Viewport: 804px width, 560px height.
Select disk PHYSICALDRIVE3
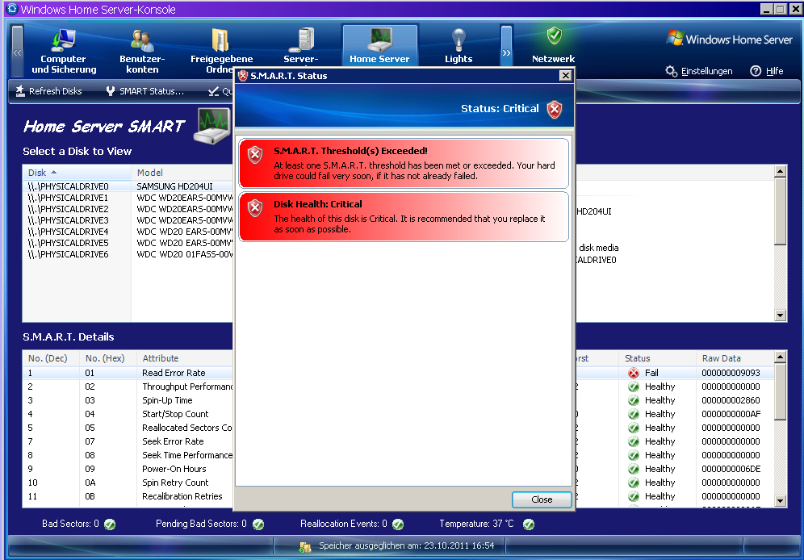click(68, 220)
